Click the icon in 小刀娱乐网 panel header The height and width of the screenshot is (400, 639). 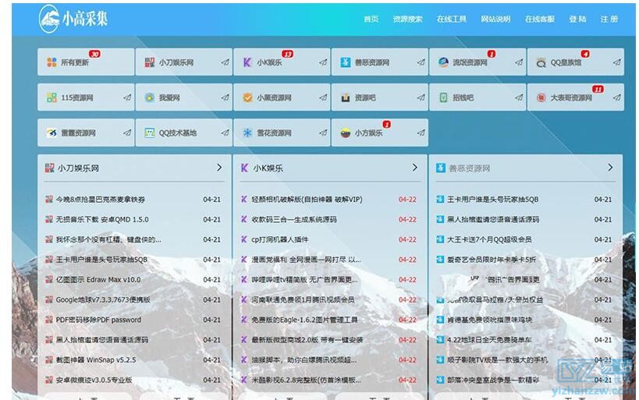[49, 168]
